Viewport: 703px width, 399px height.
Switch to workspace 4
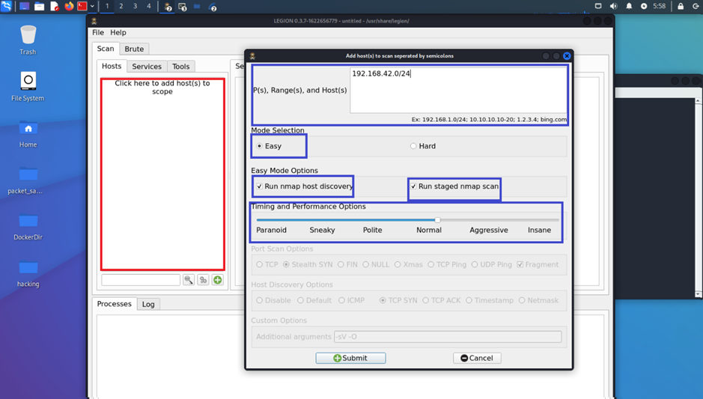tap(149, 6)
